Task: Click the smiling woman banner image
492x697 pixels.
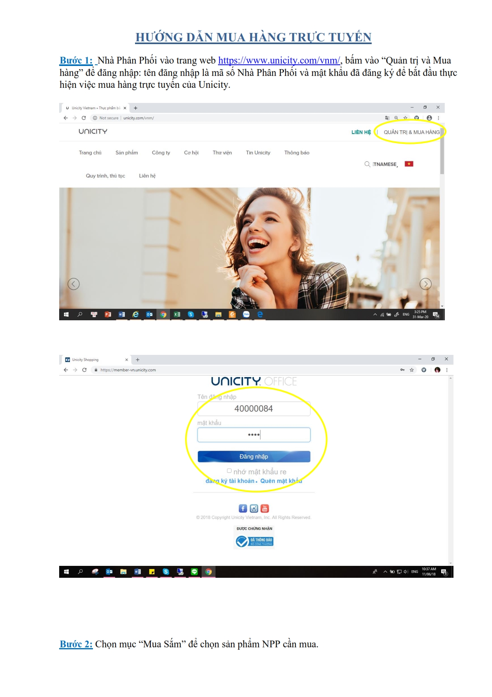Action: pyautogui.click(x=249, y=248)
